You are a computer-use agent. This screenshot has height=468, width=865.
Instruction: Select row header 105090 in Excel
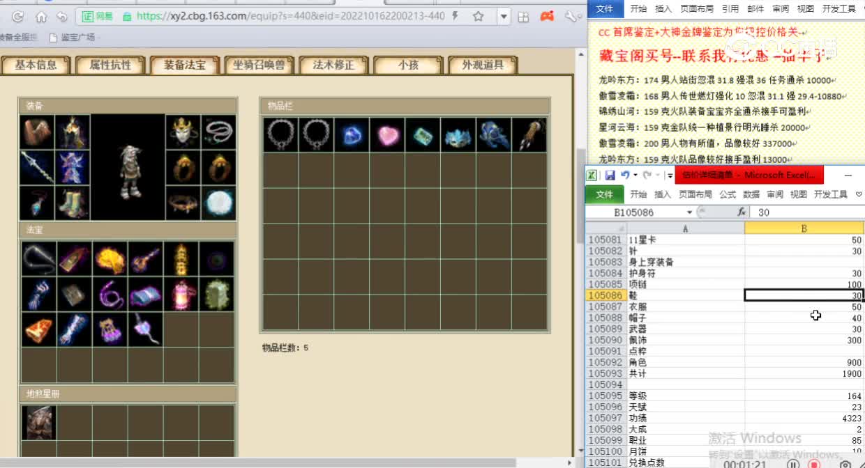[x=605, y=340]
